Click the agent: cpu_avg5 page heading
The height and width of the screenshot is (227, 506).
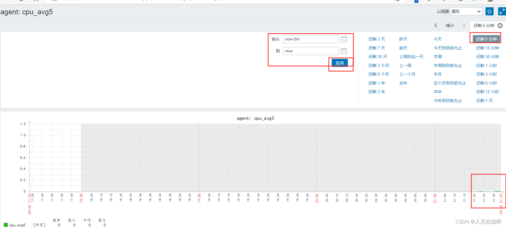(26, 12)
